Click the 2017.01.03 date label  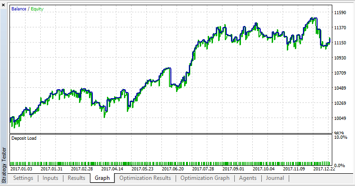21,169
